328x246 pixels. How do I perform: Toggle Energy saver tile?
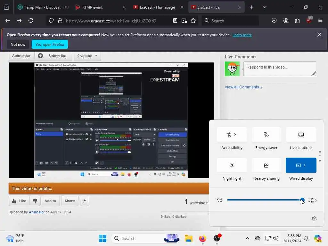[x=266, y=135]
